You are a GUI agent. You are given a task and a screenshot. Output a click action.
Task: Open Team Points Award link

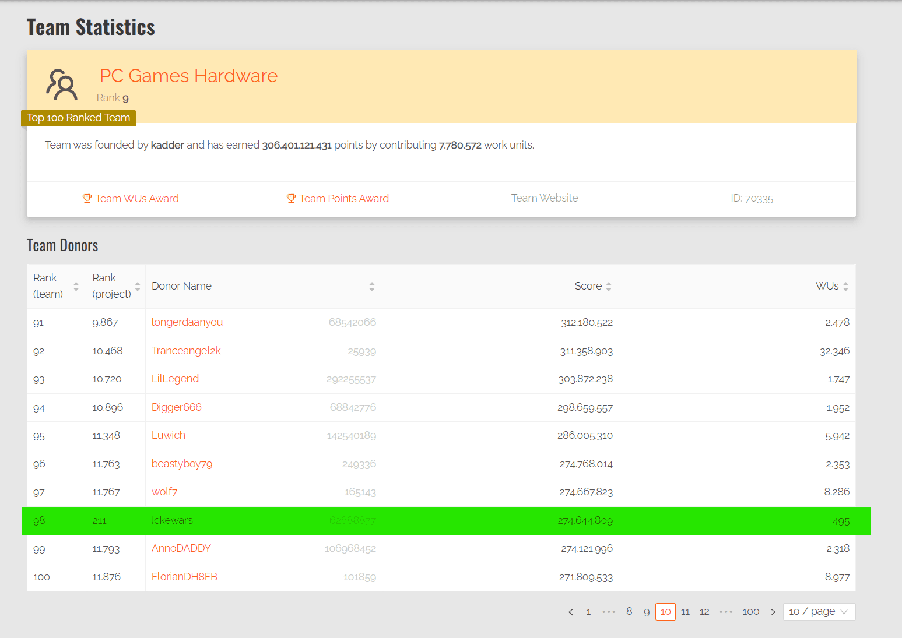coord(338,199)
